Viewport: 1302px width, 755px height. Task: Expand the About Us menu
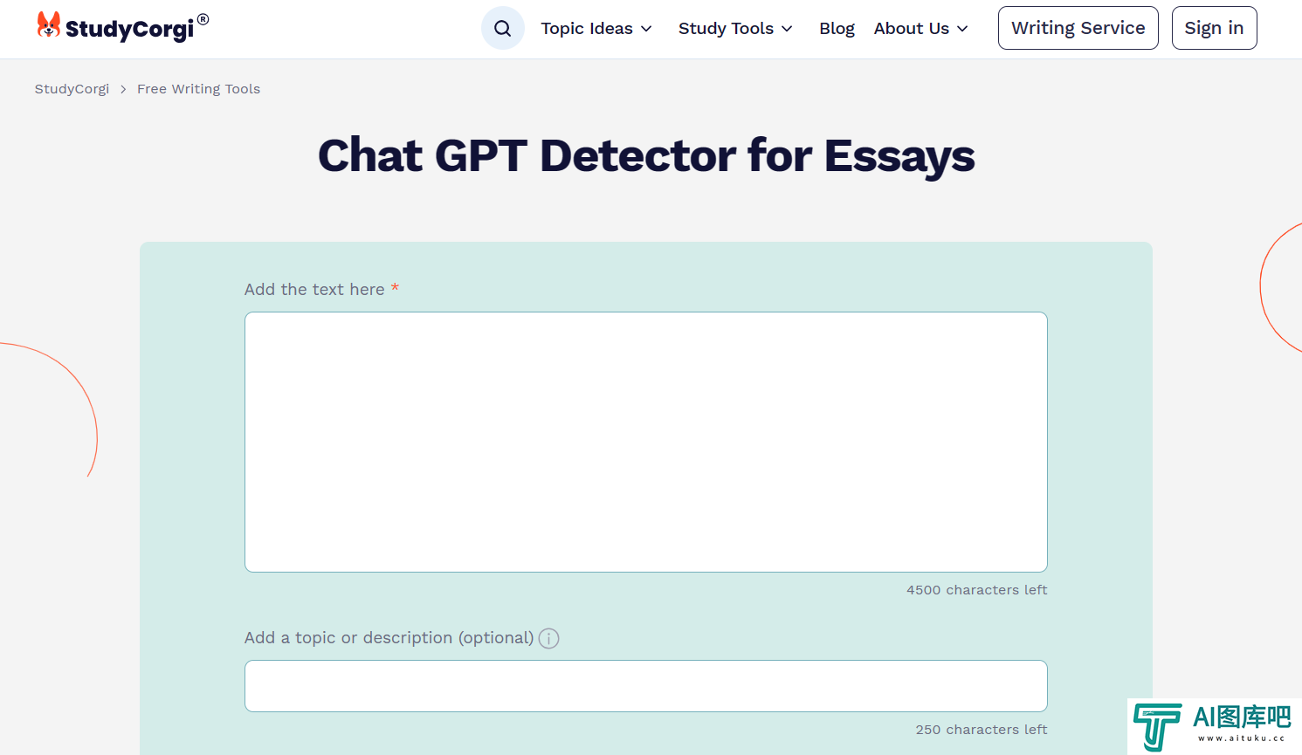click(921, 28)
